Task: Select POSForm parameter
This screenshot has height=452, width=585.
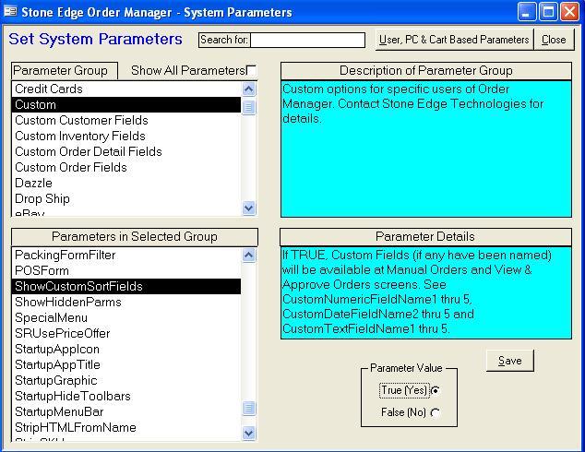Action: pos(126,271)
